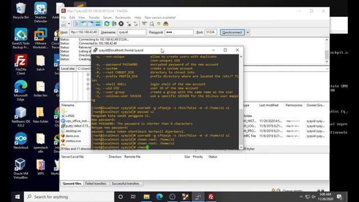Select denis.ova in local file list

pyautogui.click(x=72, y=136)
